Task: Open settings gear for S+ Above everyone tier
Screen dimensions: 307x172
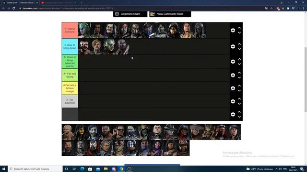Action: (233, 30)
